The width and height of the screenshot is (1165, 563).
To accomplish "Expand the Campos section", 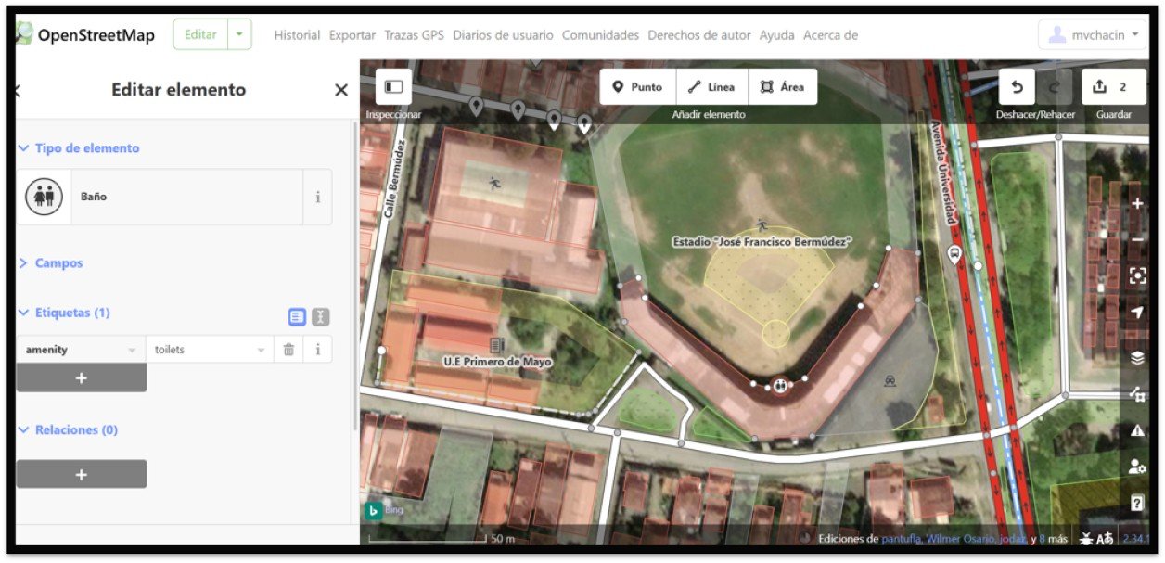I will 51,263.
